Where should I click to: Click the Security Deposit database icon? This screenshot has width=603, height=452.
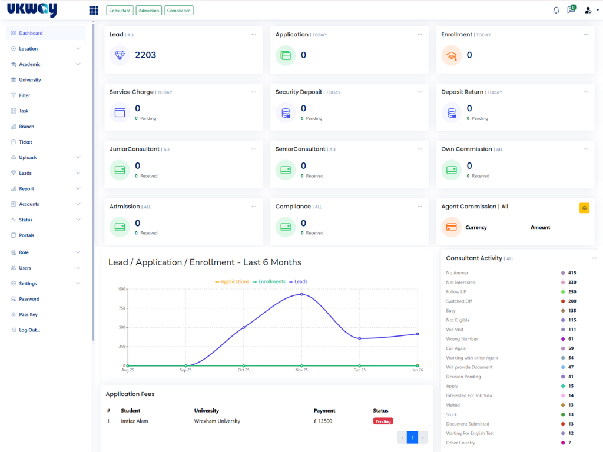click(x=286, y=112)
